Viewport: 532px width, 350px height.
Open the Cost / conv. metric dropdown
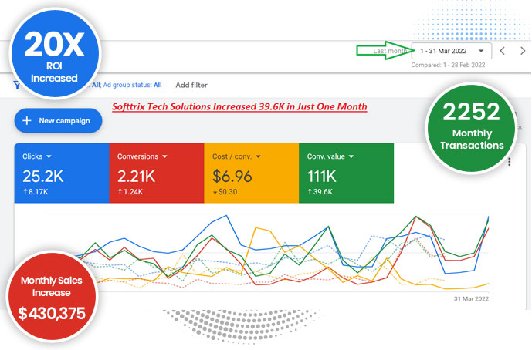pos(236,156)
